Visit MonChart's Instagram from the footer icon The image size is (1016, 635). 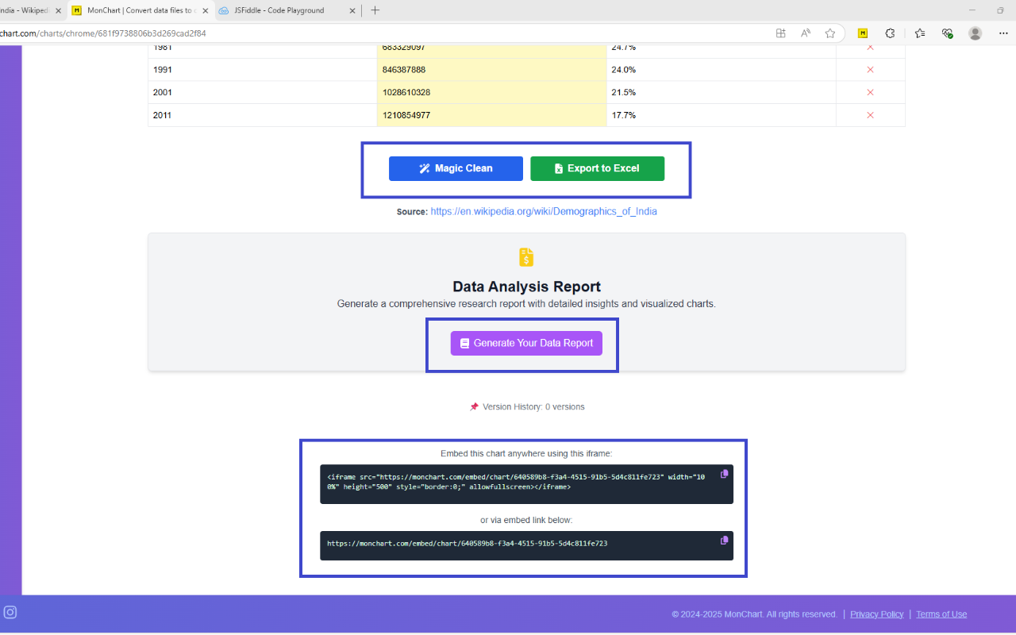tap(10, 612)
